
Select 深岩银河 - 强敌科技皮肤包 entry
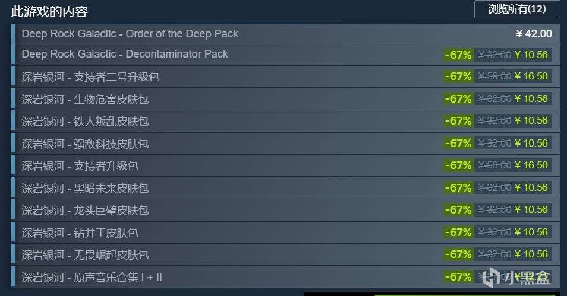[x=286, y=144]
